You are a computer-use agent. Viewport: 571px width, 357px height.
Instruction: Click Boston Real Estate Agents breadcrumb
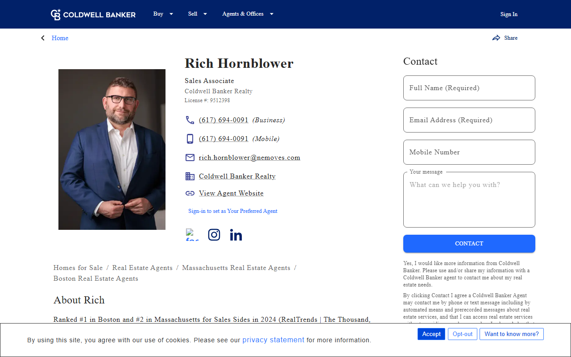coord(96,278)
